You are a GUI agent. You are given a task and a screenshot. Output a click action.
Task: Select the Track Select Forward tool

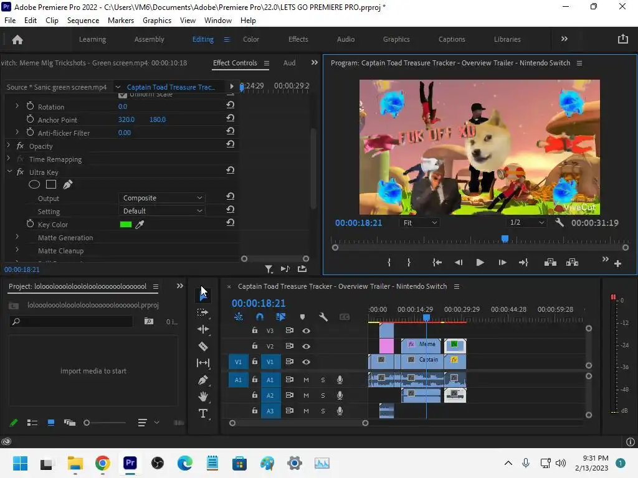[203, 312]
